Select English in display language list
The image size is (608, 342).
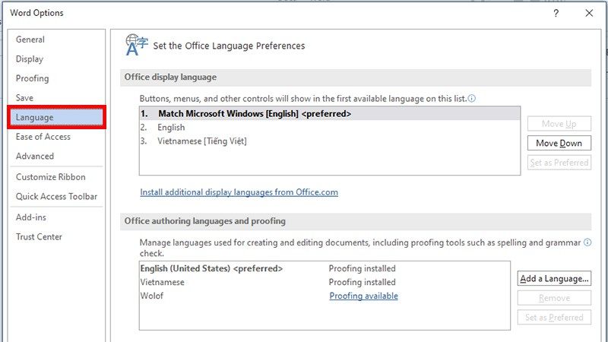330,127
